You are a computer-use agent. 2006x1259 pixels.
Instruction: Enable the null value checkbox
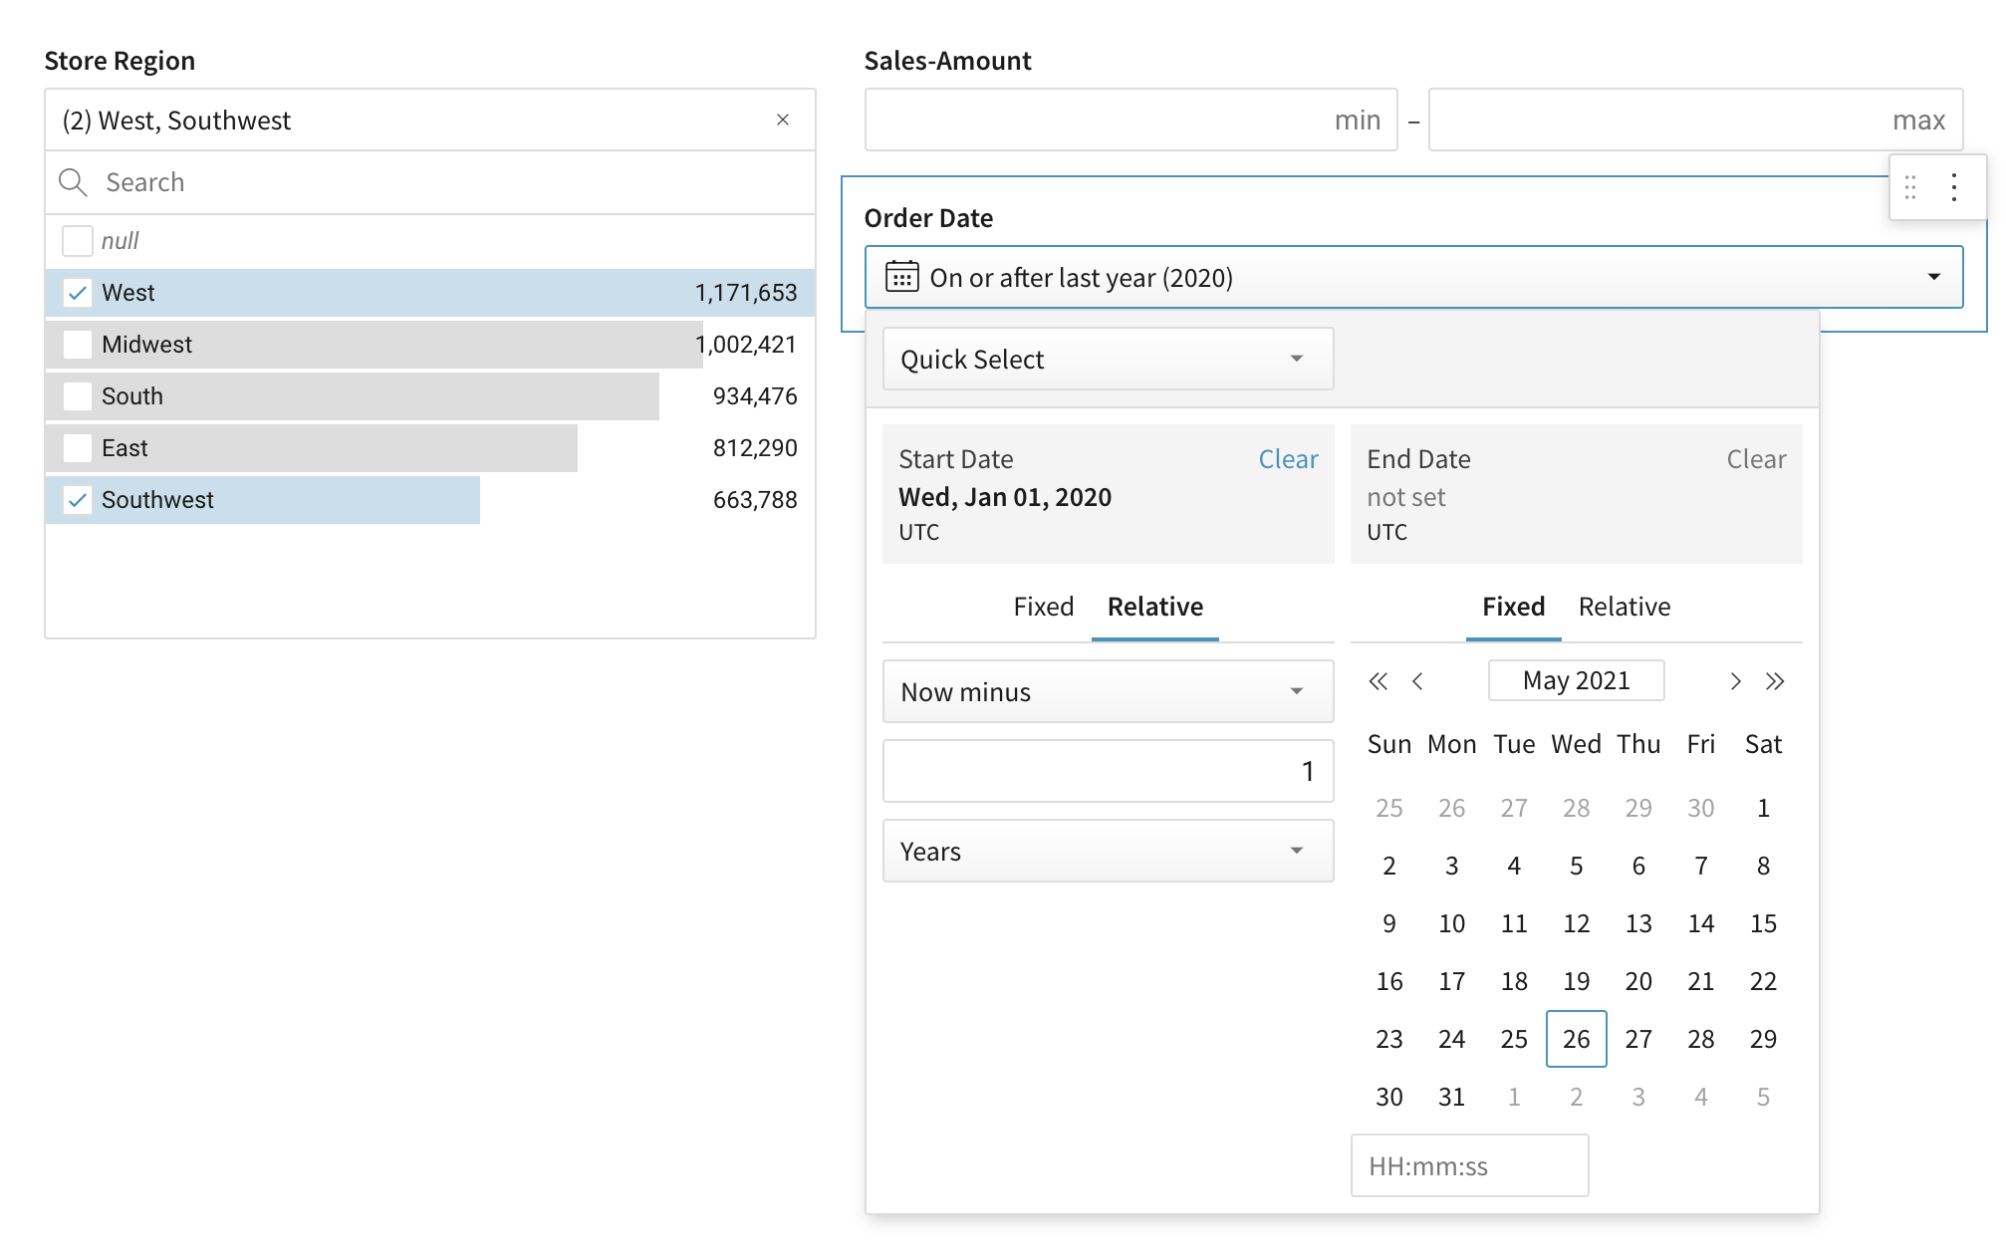[x=78, y=241]
